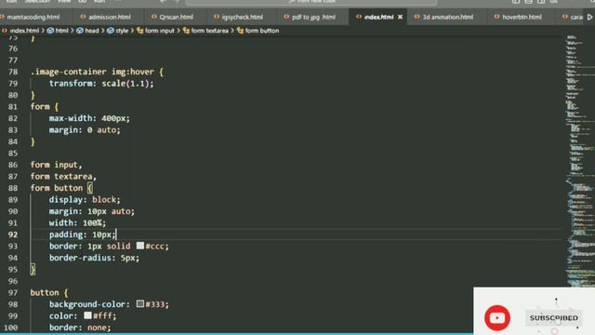Click line number 78 in the gutter
Screen dimensions: 595x335
coord(13,72)
